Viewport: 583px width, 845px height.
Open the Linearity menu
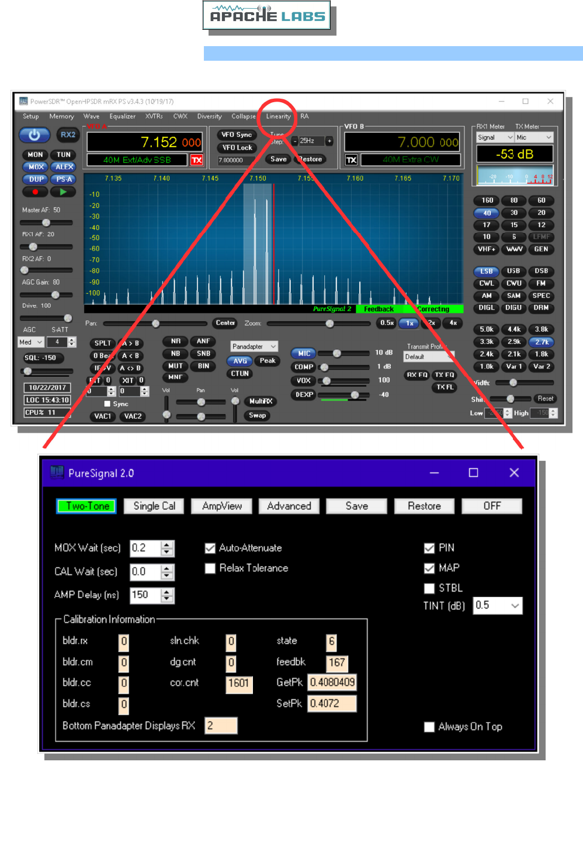(278, 116)
